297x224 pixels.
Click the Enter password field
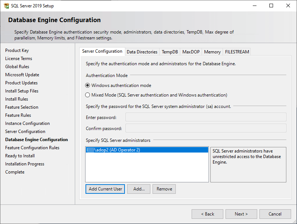tap(206, 117)
